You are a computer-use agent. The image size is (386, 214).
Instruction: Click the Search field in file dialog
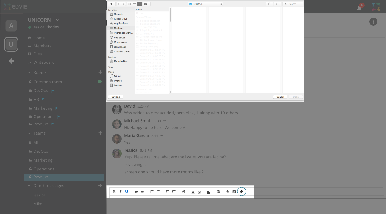click(293, 4)
